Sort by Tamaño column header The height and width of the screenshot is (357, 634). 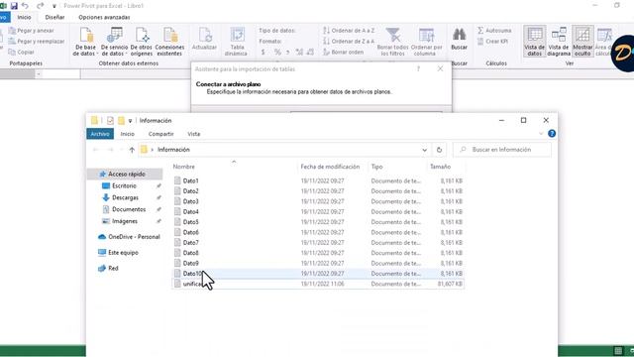click(440, 167)
